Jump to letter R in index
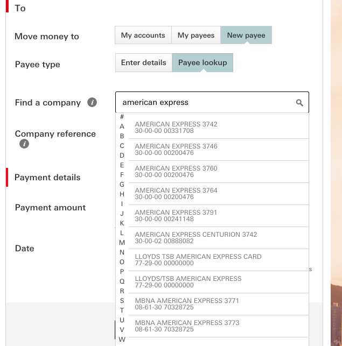 (x=122, y=291)
